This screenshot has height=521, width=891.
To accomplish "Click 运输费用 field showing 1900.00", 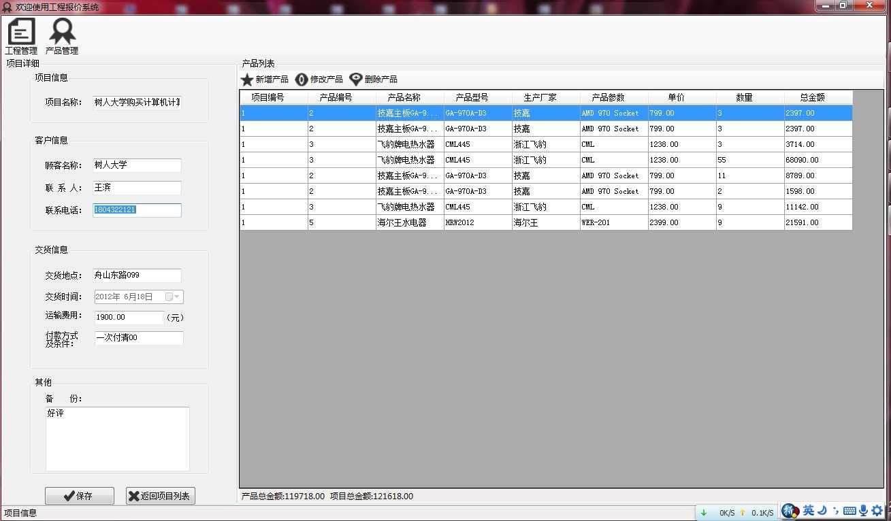I will tap(128, 318).
